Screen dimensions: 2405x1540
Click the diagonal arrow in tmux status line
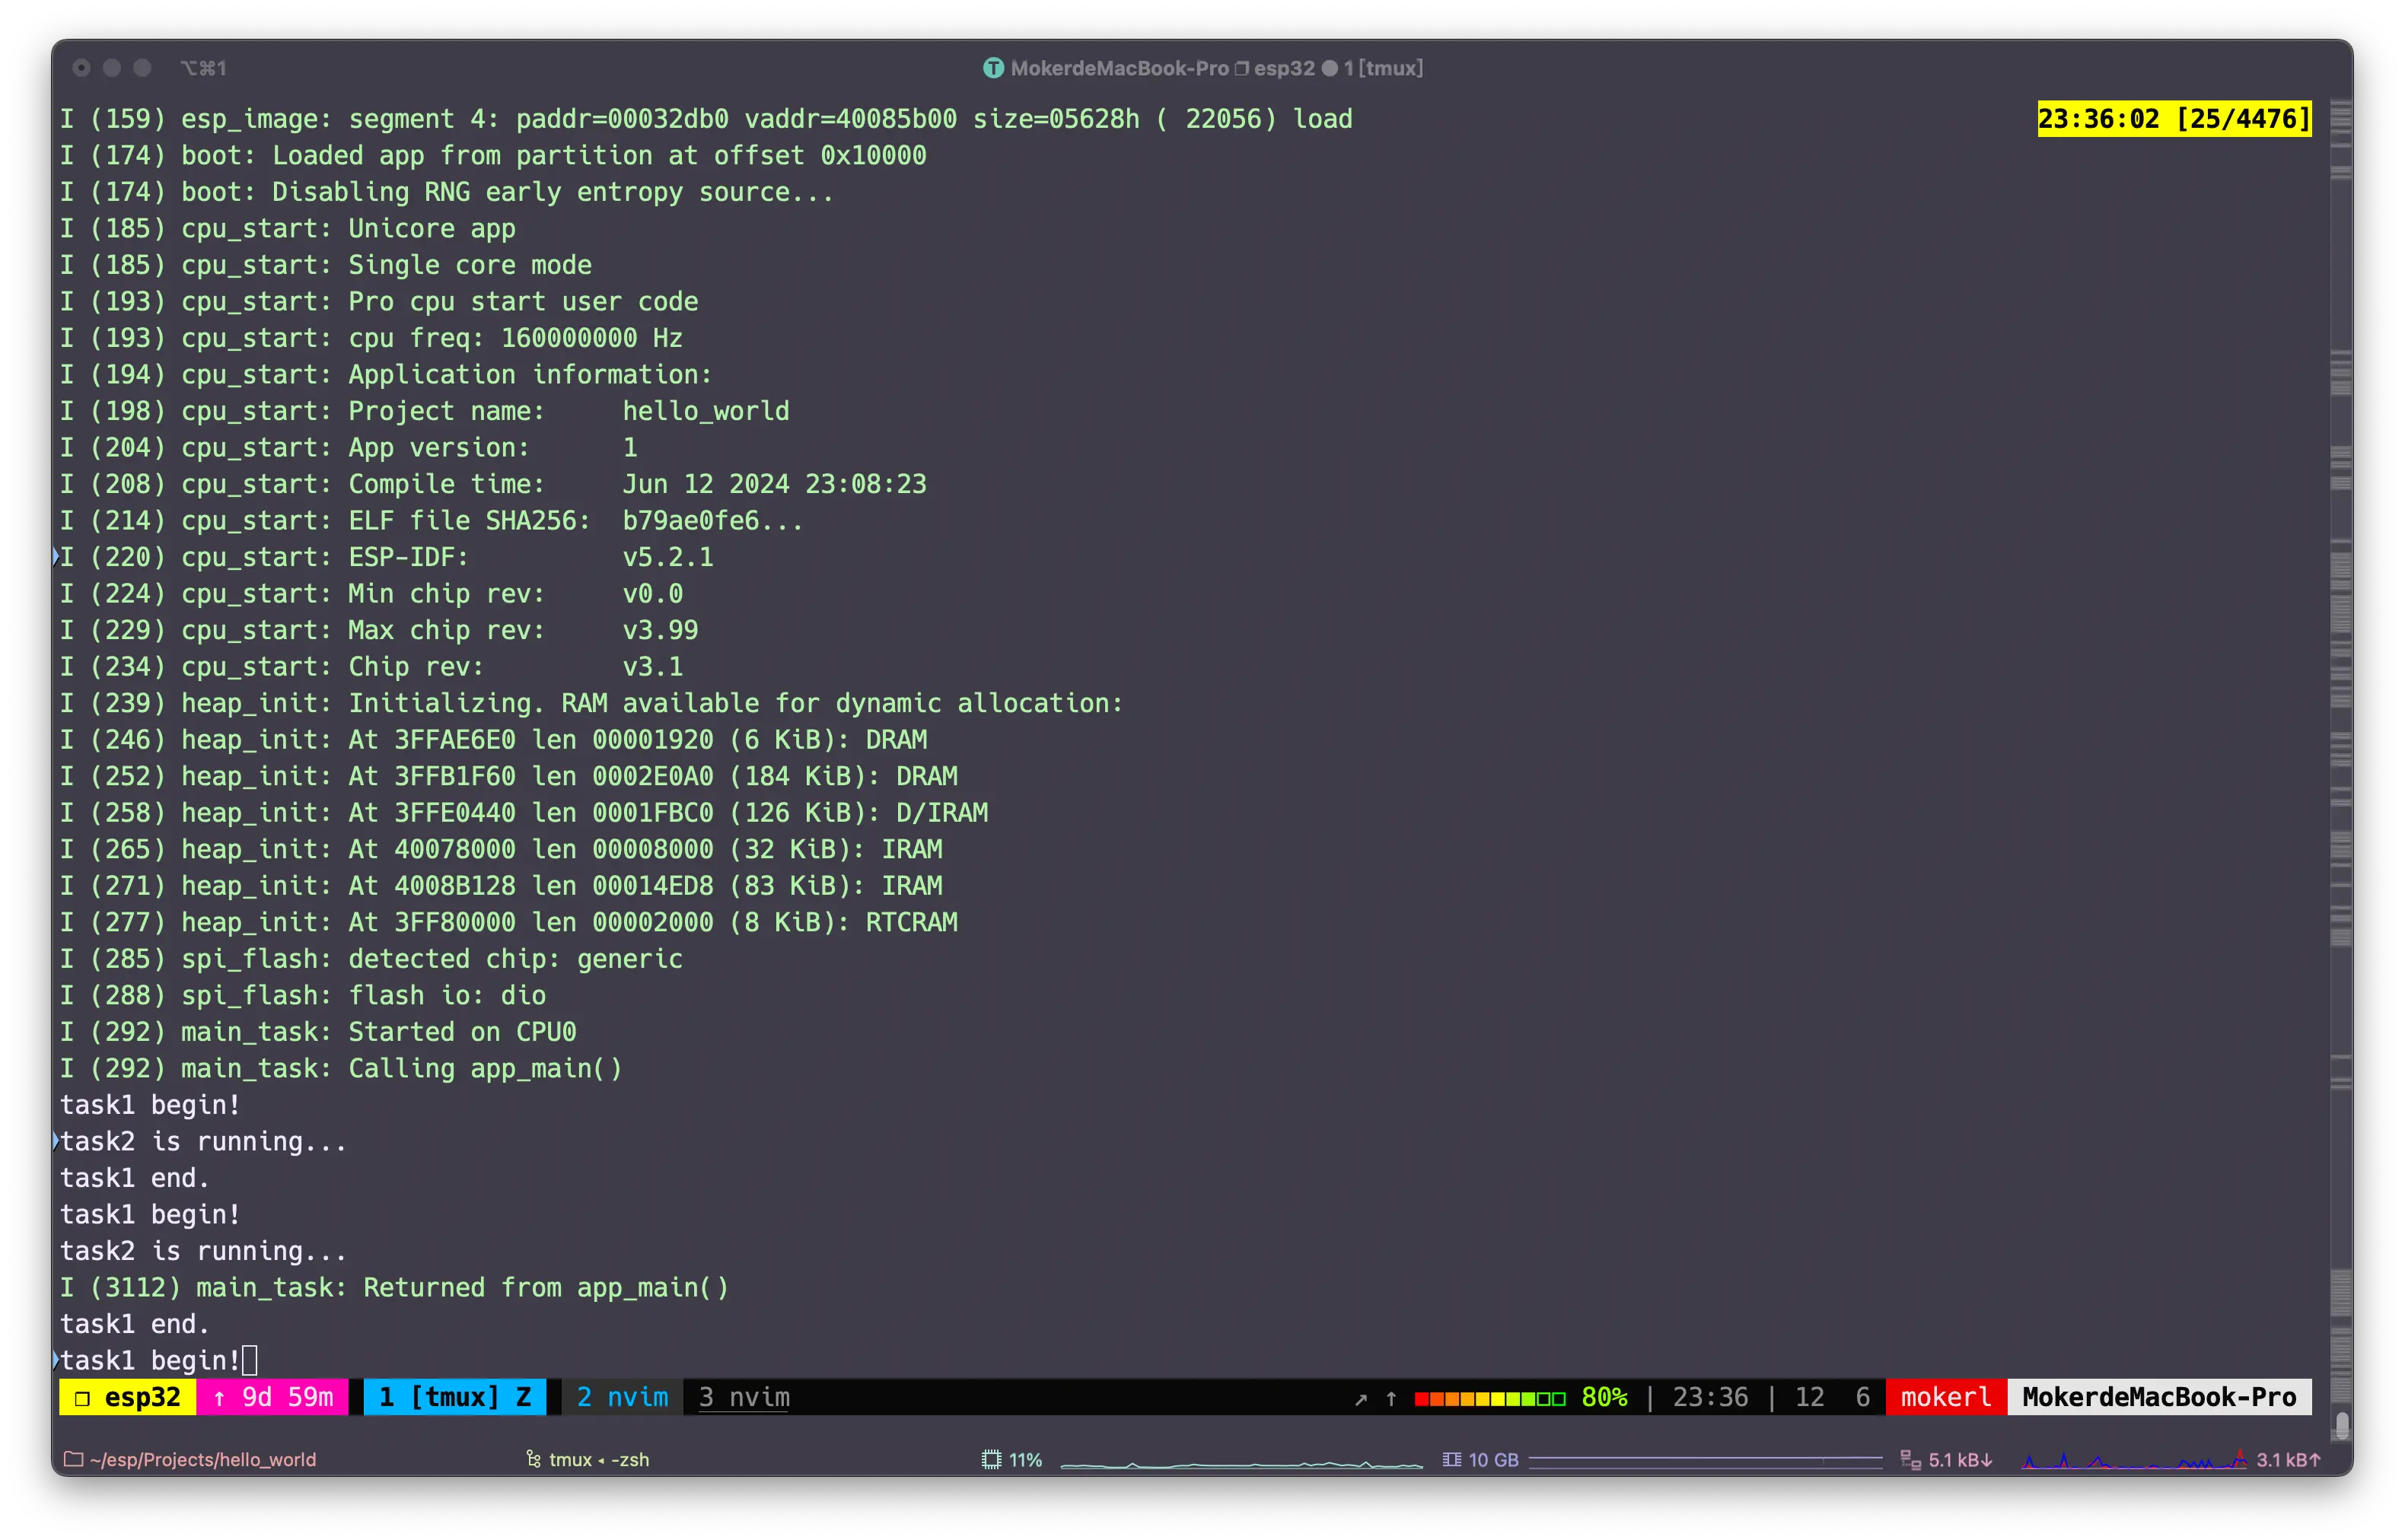[1360, 1398]
